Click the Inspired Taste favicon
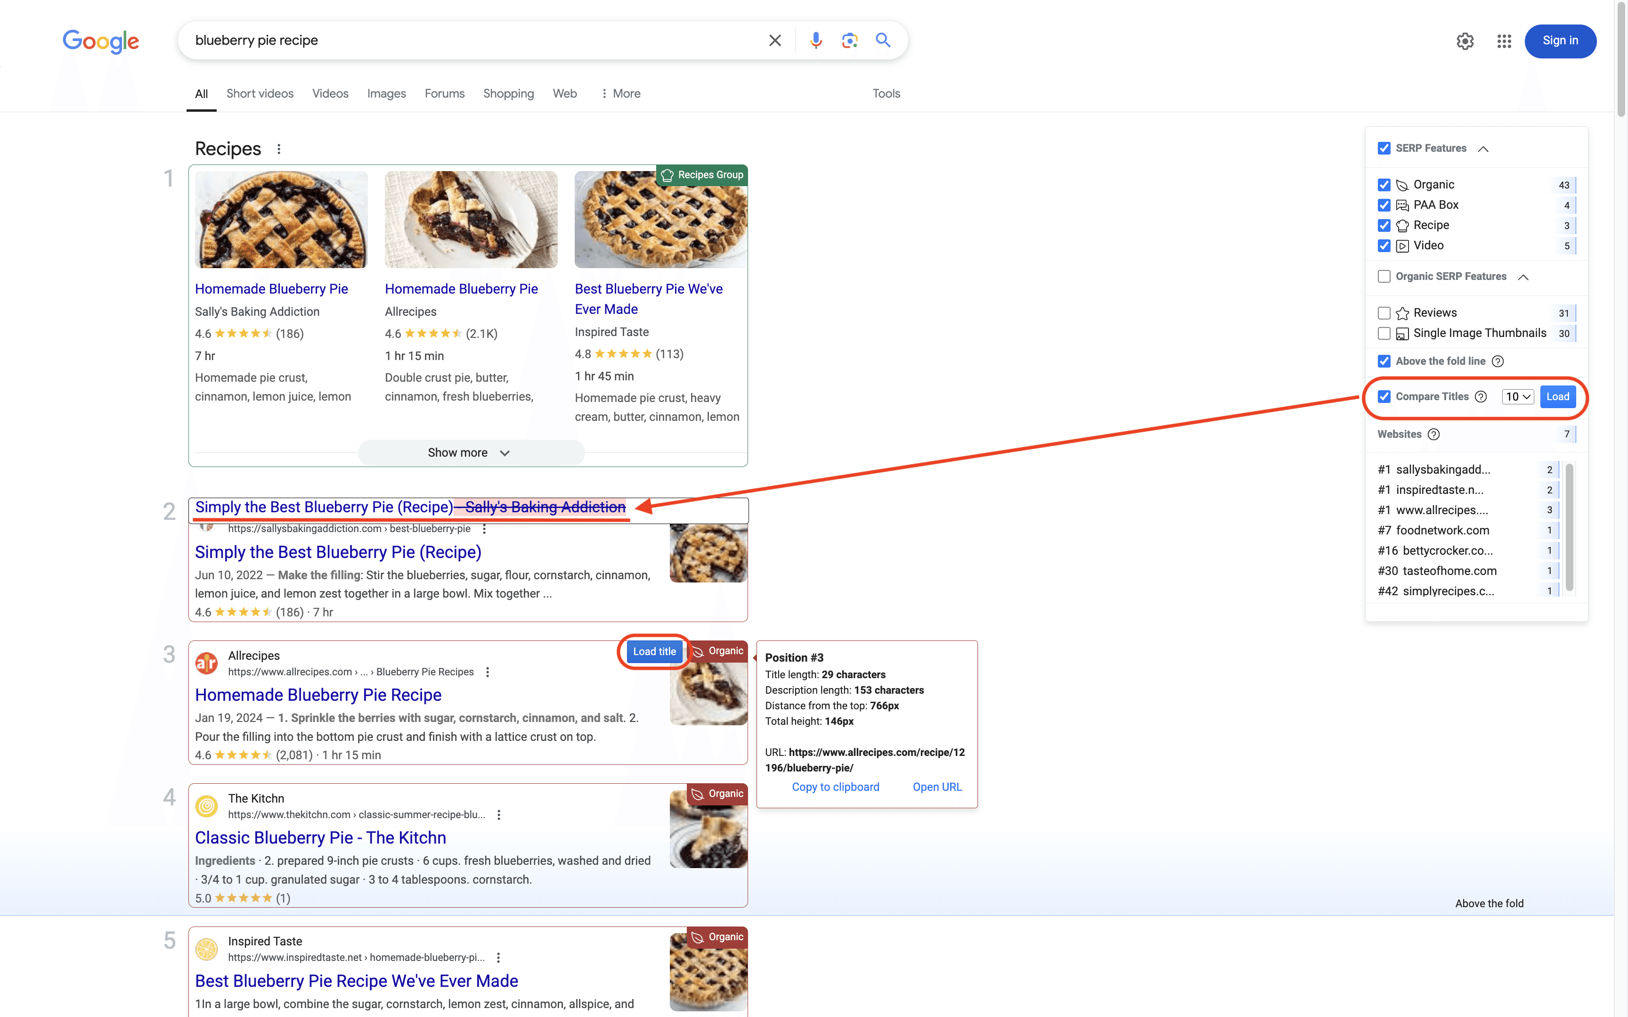This screenshot has width=1628, height=1017. coord(206,948)
